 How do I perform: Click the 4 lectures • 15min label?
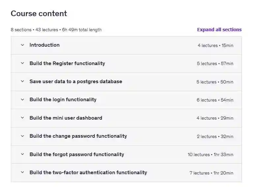[x=215, y=45]
